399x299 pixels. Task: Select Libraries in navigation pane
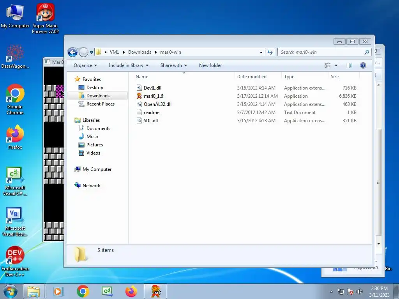(x=87, y=120)
